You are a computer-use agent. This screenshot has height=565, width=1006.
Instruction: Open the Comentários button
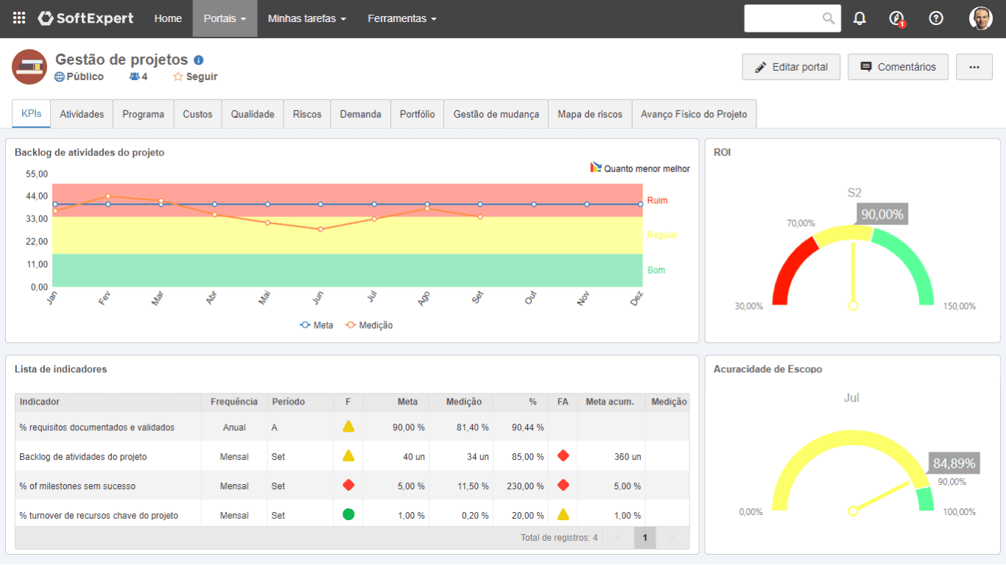tap(897, 67)
